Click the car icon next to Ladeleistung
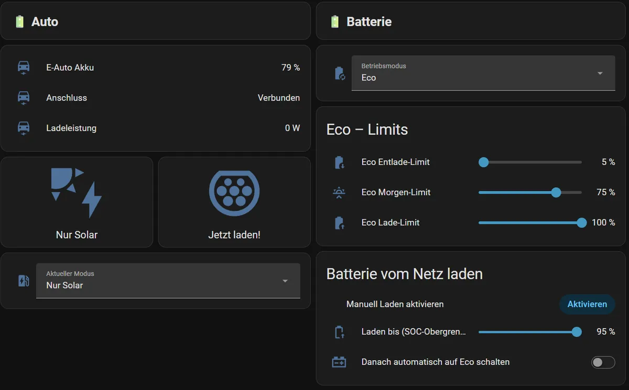This screenshot has width=629, height=390. point(24,128)
